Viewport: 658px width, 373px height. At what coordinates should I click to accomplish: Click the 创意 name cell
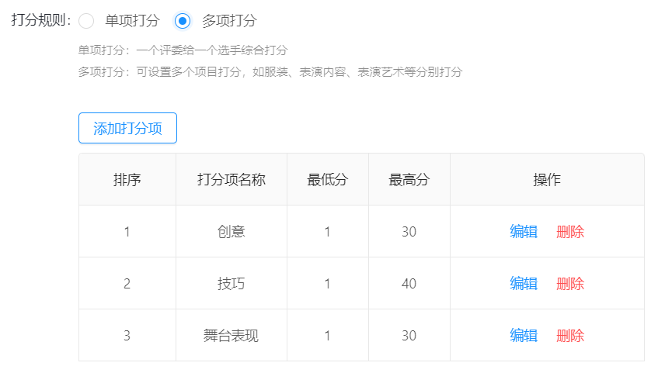[x=232, y=231]
